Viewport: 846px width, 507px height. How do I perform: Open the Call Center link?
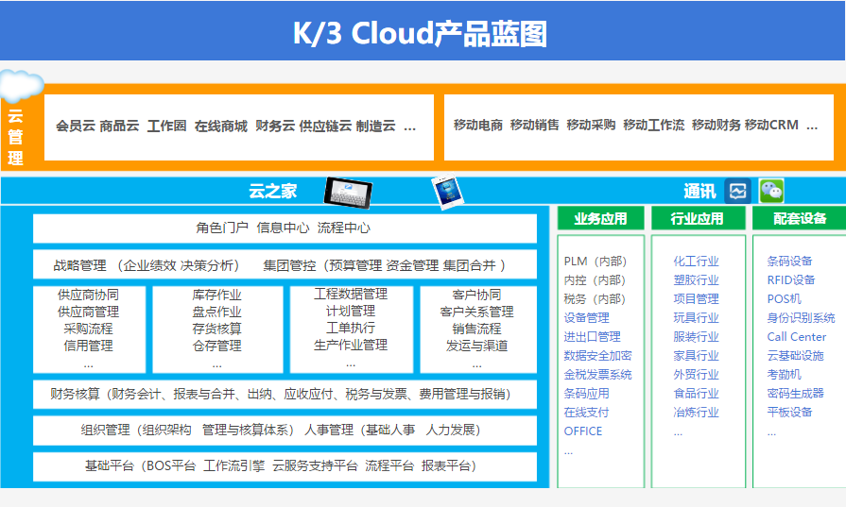(797, 337)
